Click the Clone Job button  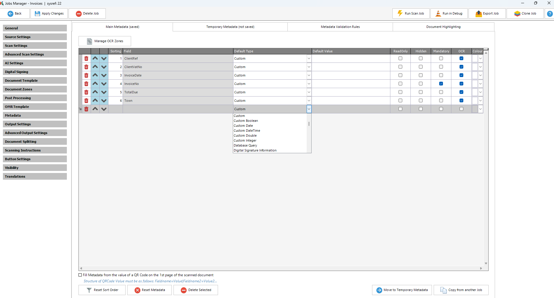tap(525, 13)
